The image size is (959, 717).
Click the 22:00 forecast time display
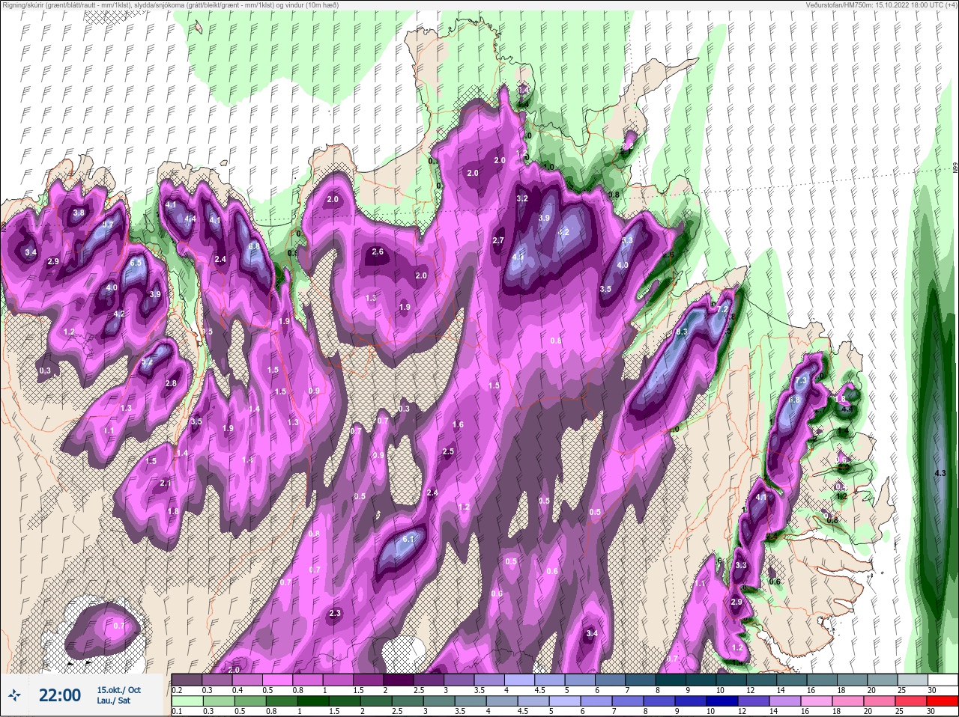coord(60,695)
